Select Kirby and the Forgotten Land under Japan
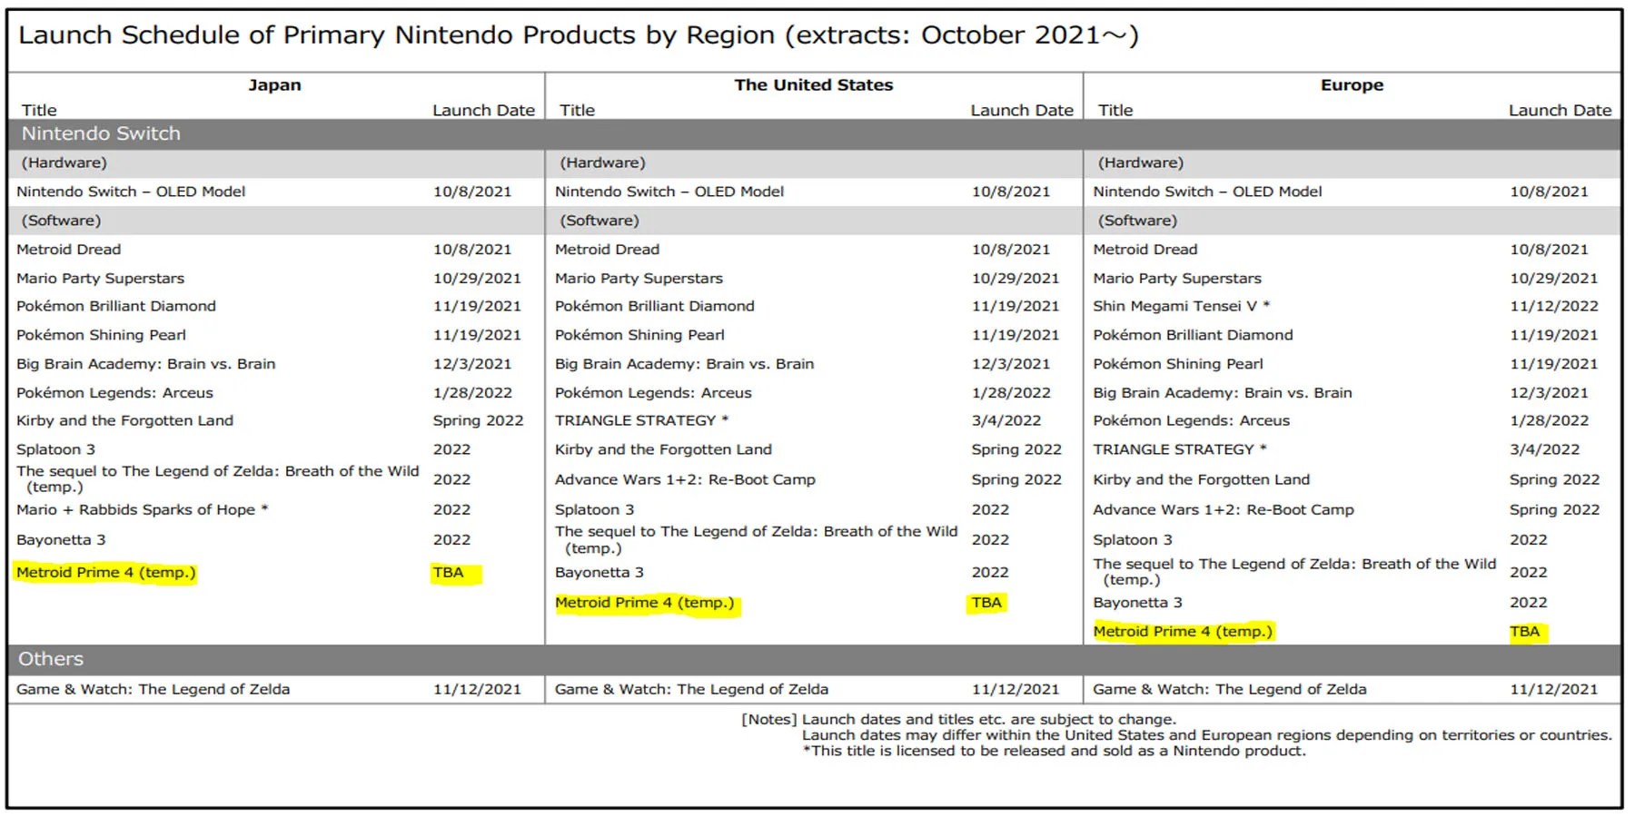 124,420
